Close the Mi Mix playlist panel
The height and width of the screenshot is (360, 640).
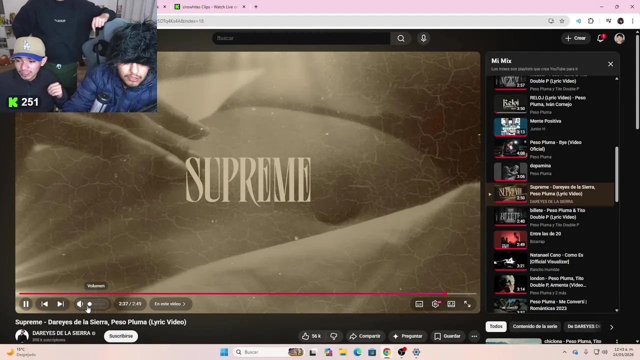pyautogui.click(x=610, y=64)
